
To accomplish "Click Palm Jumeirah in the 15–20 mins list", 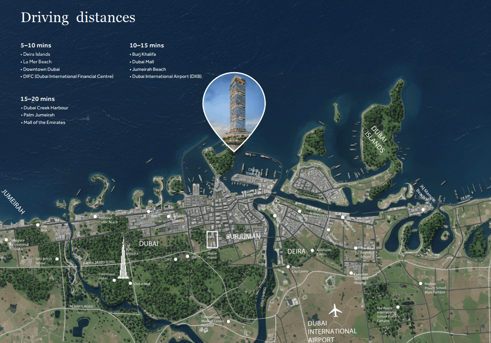I will pos(39,115).
